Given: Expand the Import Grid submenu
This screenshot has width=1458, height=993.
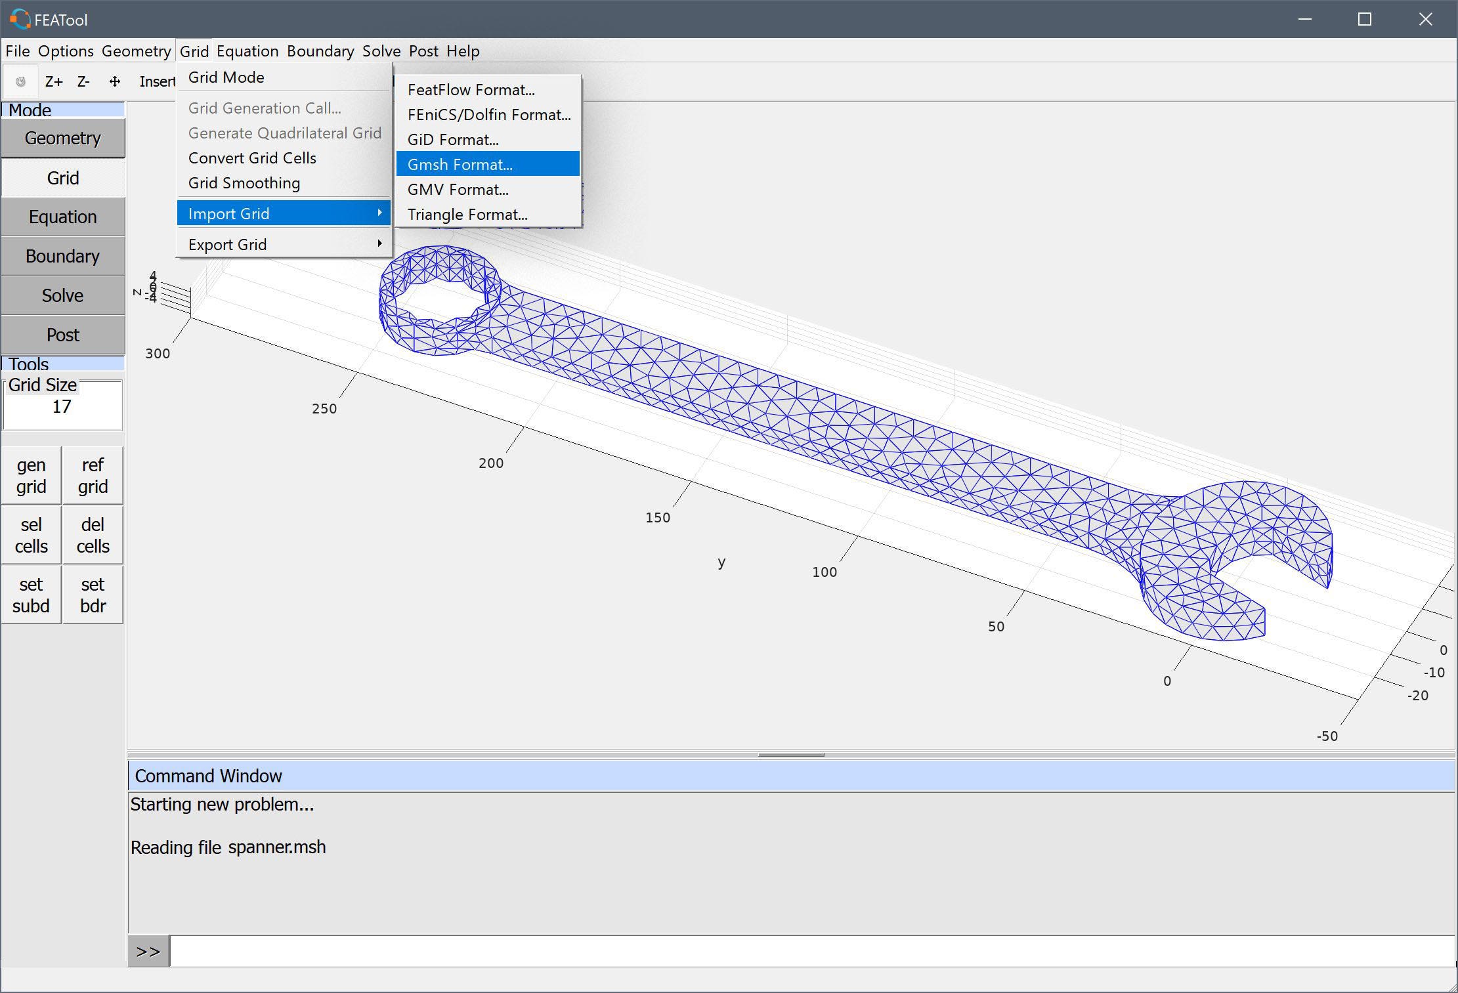Looking at the screenshot, I should click(x=284, y=213).
